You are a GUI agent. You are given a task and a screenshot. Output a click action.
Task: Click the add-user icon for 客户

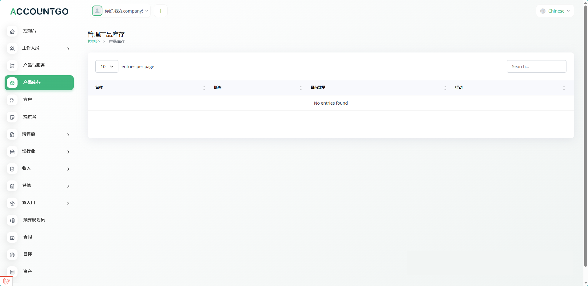[x=12, y=100]
